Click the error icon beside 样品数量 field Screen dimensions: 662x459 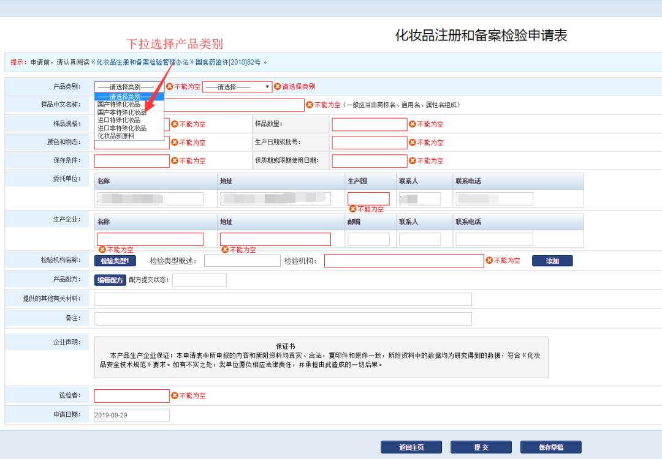(x=413, y=124)
